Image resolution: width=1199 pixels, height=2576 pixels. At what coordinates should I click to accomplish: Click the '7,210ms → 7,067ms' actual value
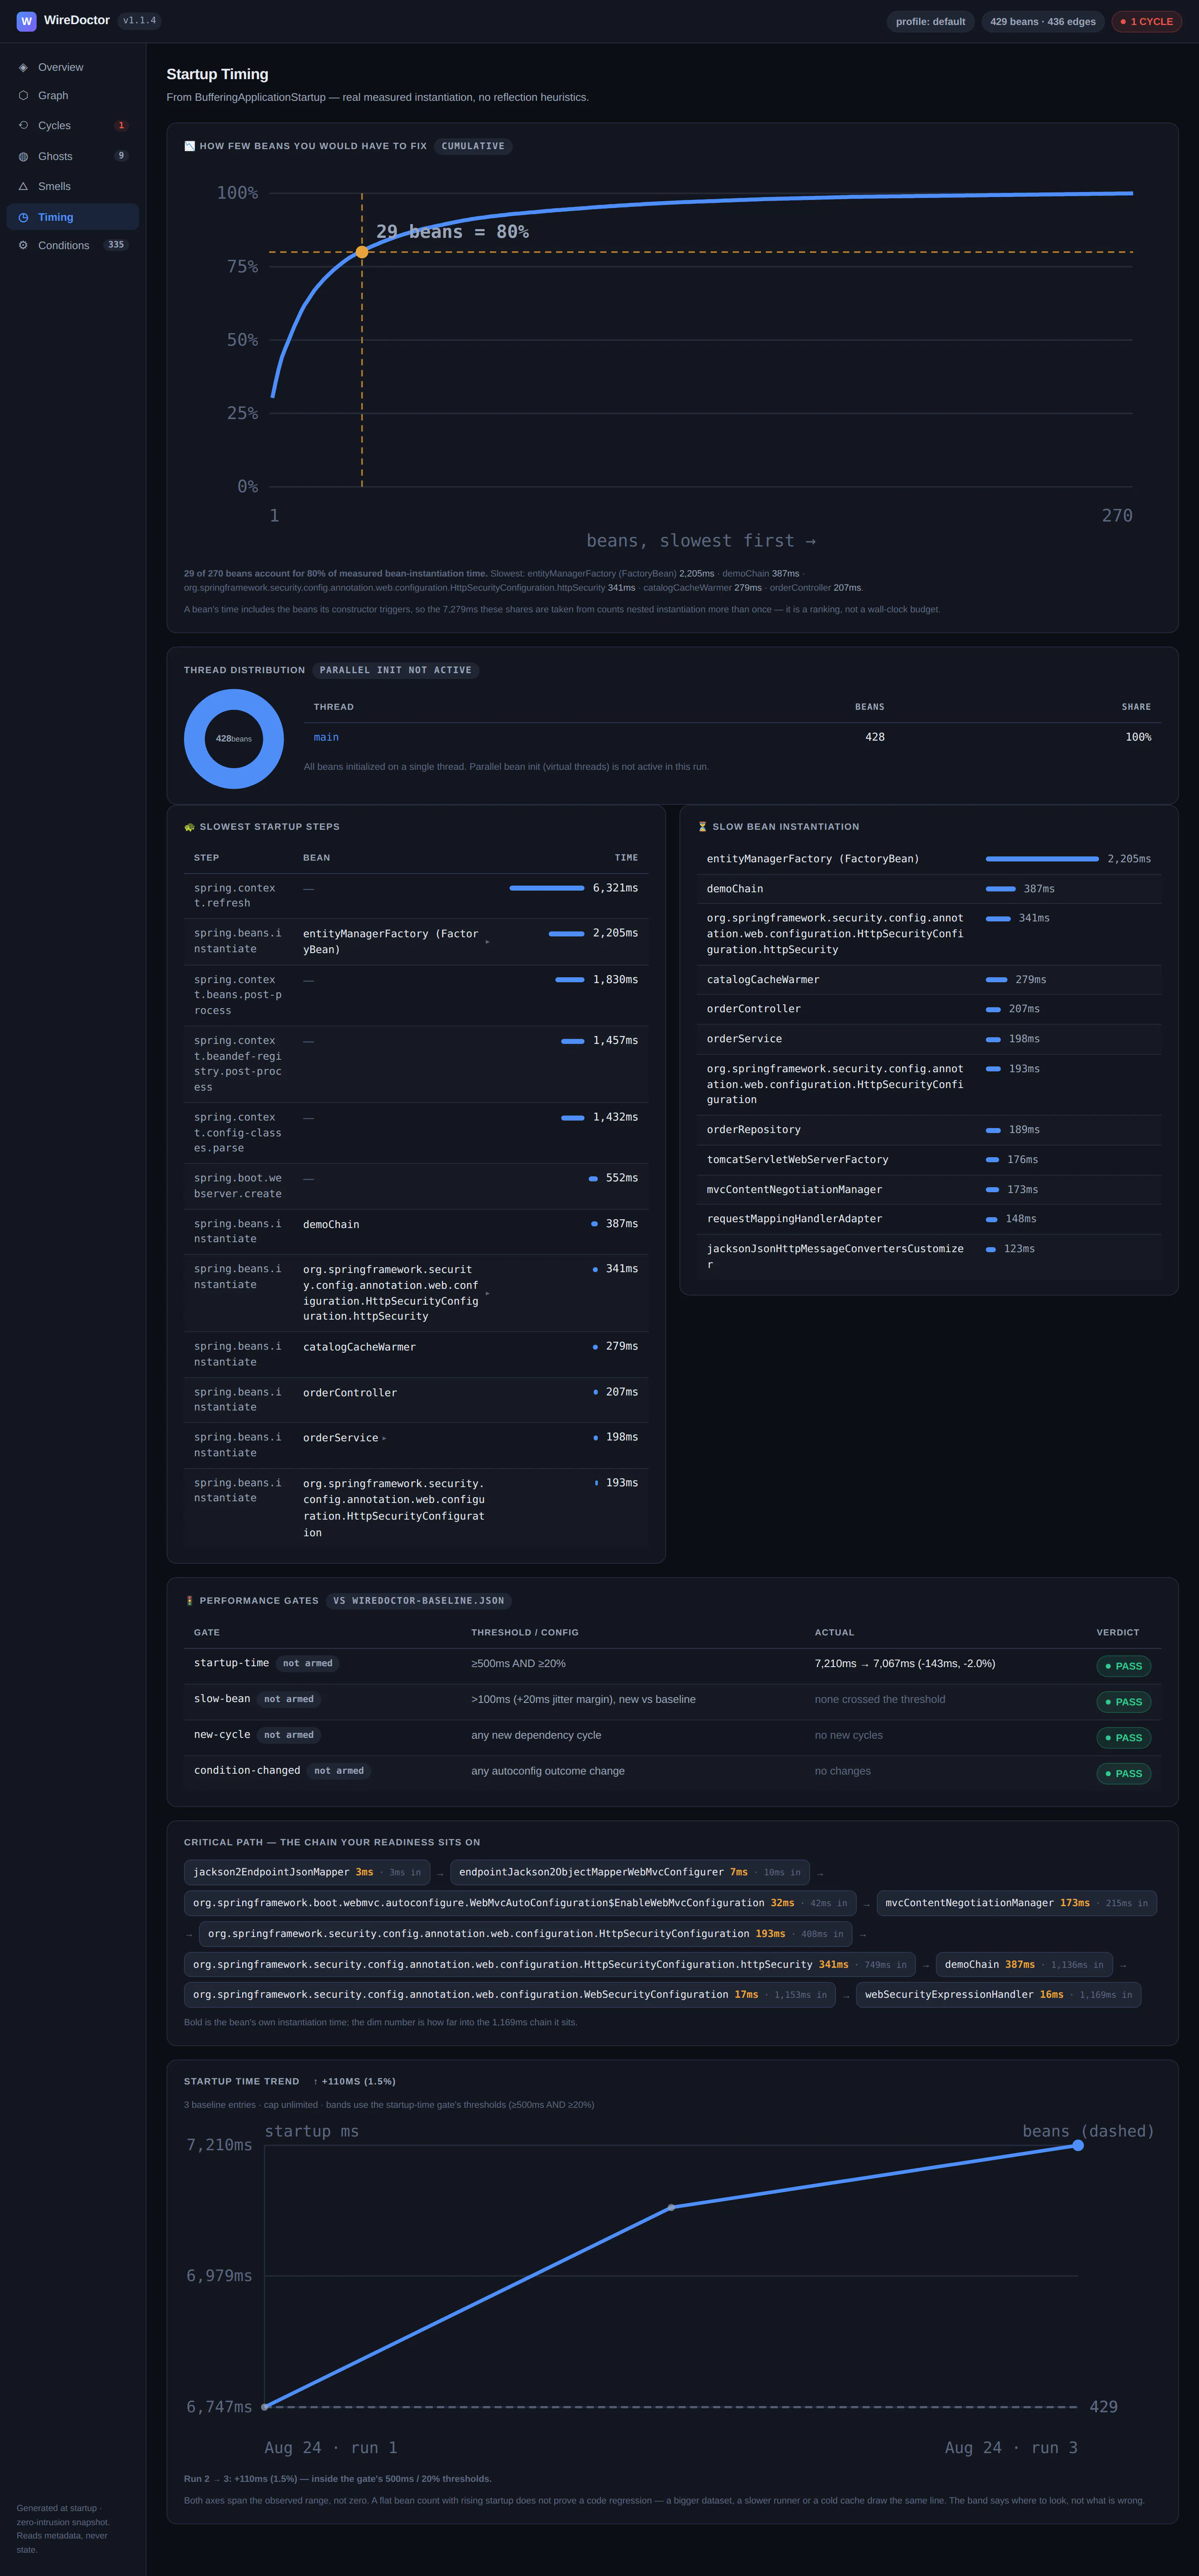point(904,1664)
